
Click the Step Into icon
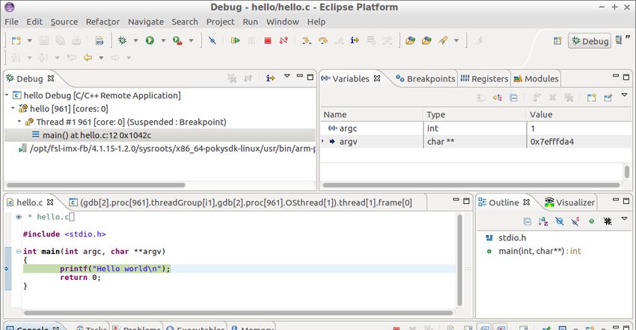307,40
